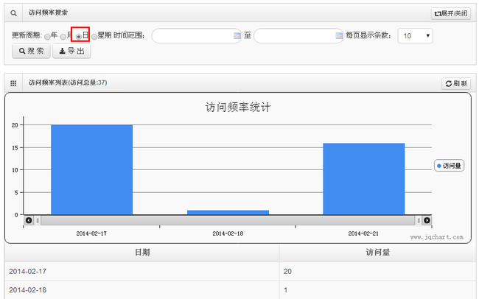Click the table cell with value 20
479x299 pixels.
pos(378,271)
